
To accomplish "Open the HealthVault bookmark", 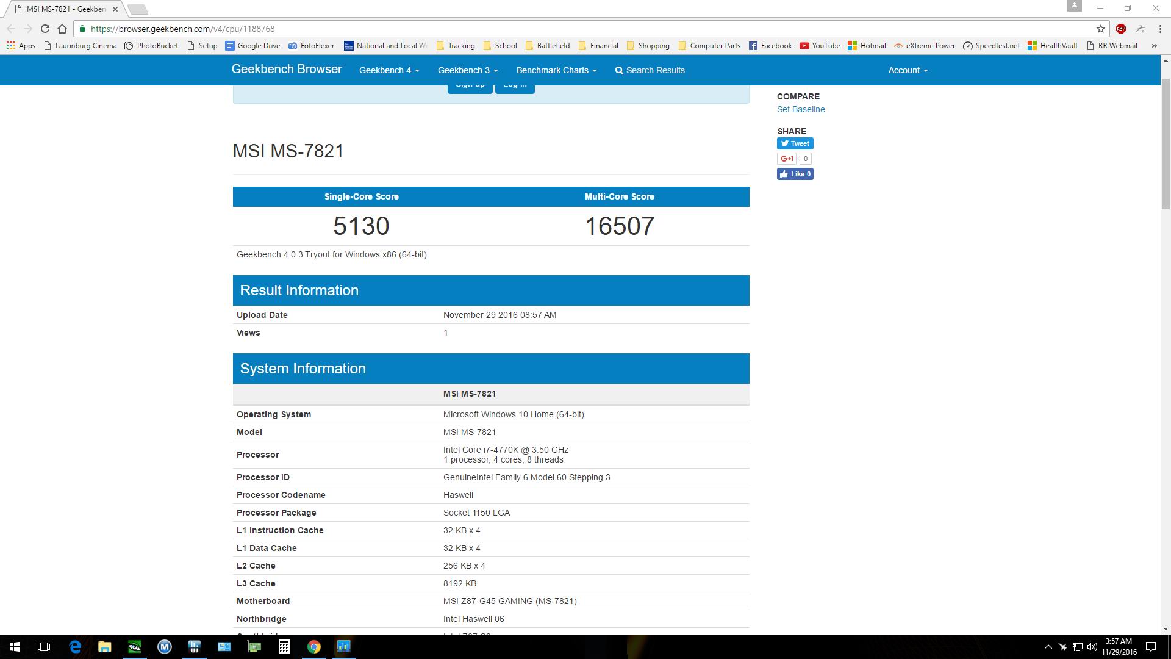I will (x=1053, y=46).
